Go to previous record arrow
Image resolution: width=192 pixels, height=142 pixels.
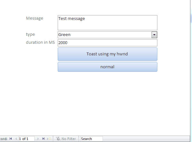click(16, 139)
